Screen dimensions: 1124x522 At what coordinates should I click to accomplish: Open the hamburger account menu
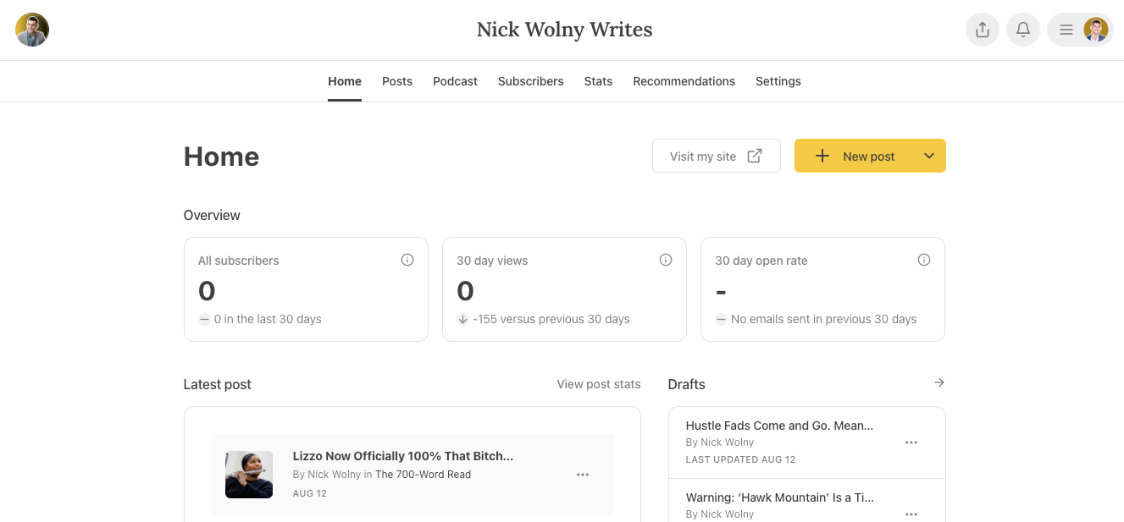pos(1080,30)
